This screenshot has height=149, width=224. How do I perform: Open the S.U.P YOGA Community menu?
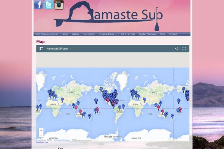click(x=47, y=34)
